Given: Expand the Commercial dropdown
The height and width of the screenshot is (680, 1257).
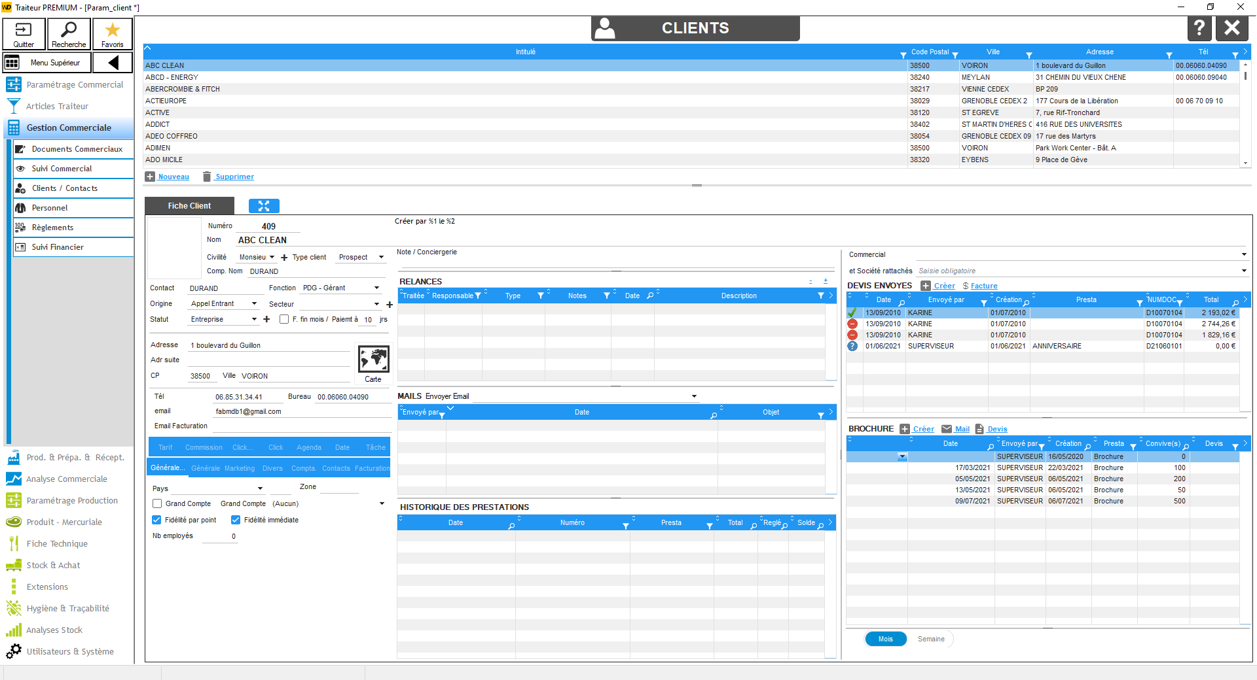Looking at the screenshot, I should pyautogui.click(x=1243, y=254).
